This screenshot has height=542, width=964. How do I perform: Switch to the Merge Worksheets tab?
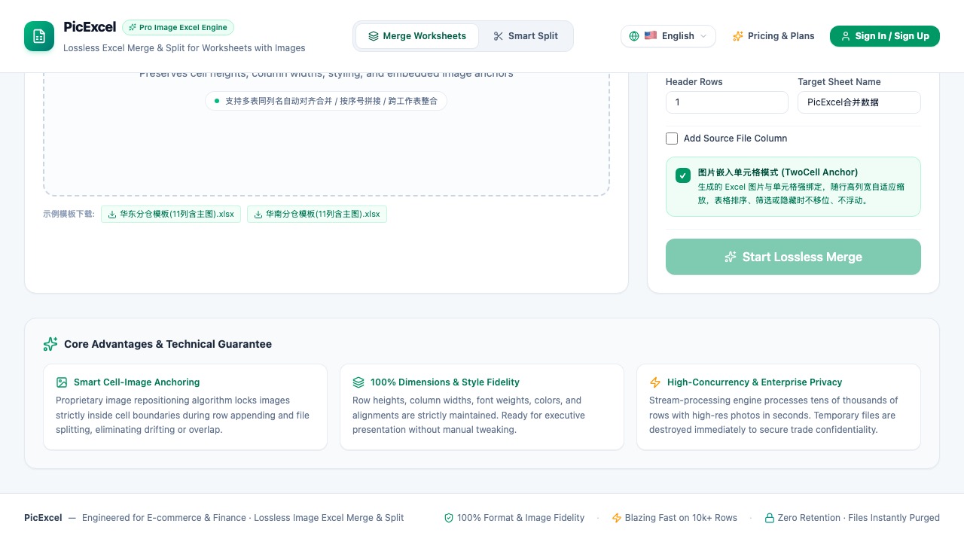(417, 36)
